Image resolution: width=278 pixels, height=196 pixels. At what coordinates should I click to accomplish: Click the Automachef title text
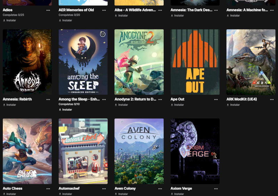click(69, 189)
